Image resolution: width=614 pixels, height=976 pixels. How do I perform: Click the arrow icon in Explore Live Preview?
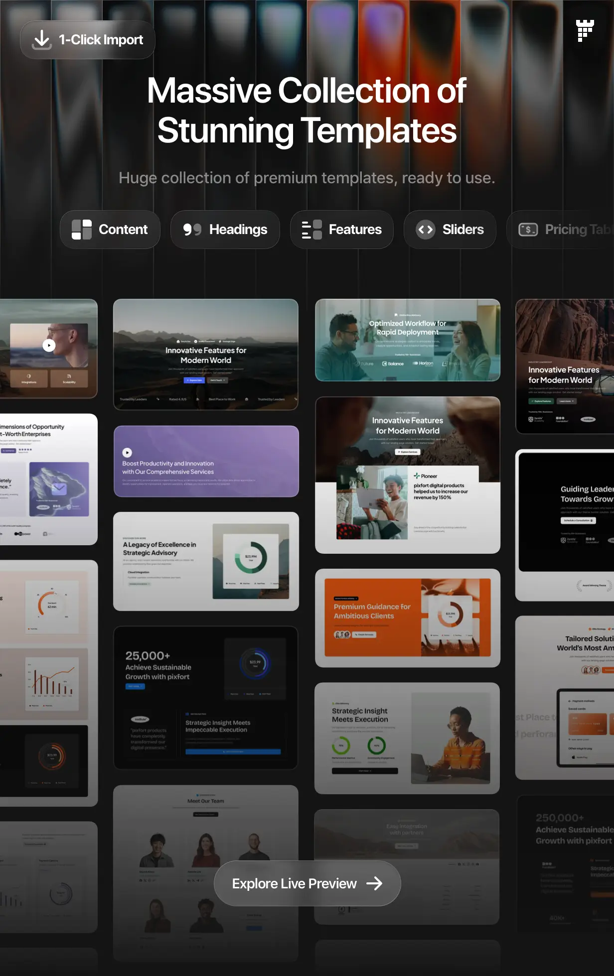tap(374, 883)
